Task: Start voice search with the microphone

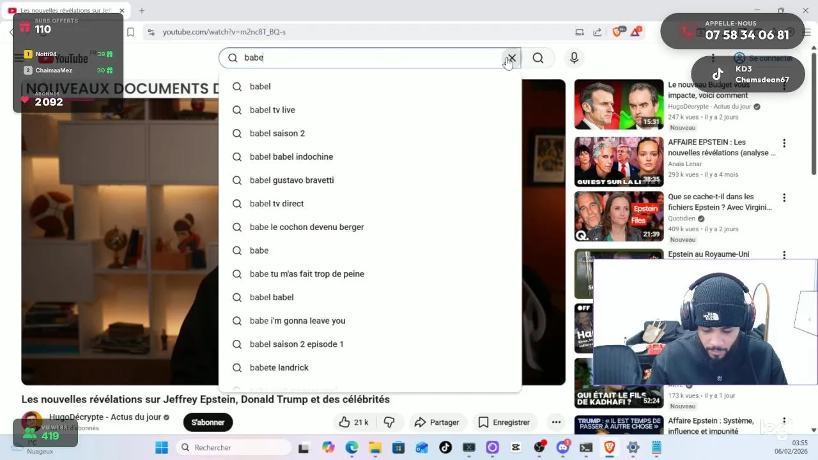Action: [x=574, y=58]
